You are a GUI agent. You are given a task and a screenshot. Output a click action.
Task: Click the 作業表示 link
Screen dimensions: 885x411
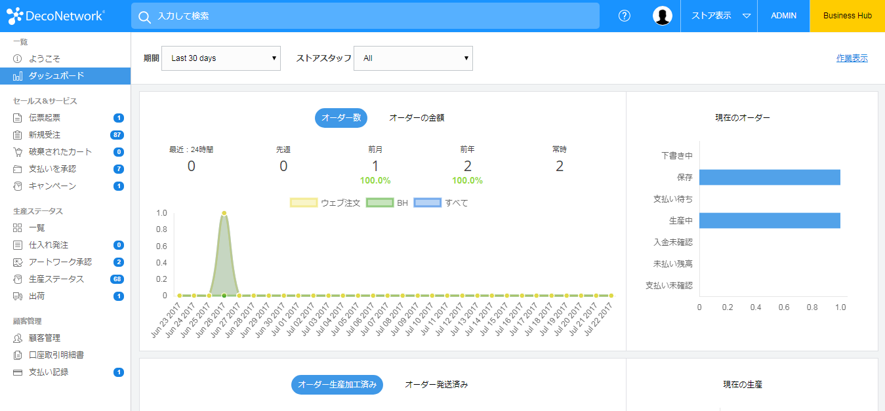(852, 58)
